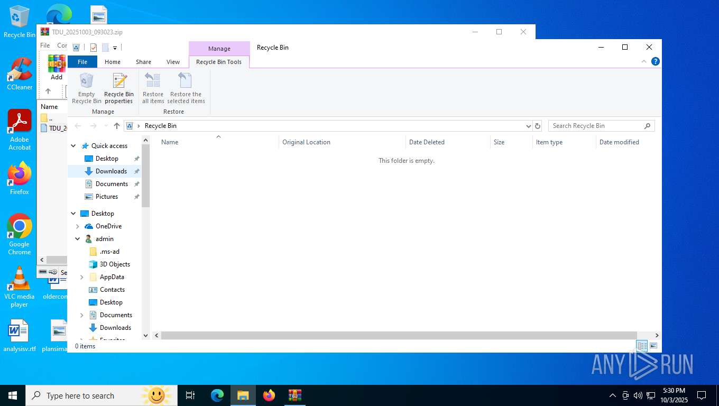Image resolution: width=719 pixels, height=406 pixels.
Task: Sort by Original Location column
Action: pyautogui.click(x=342, y=142)
